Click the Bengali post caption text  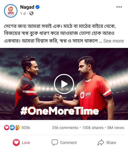[60, 34]
